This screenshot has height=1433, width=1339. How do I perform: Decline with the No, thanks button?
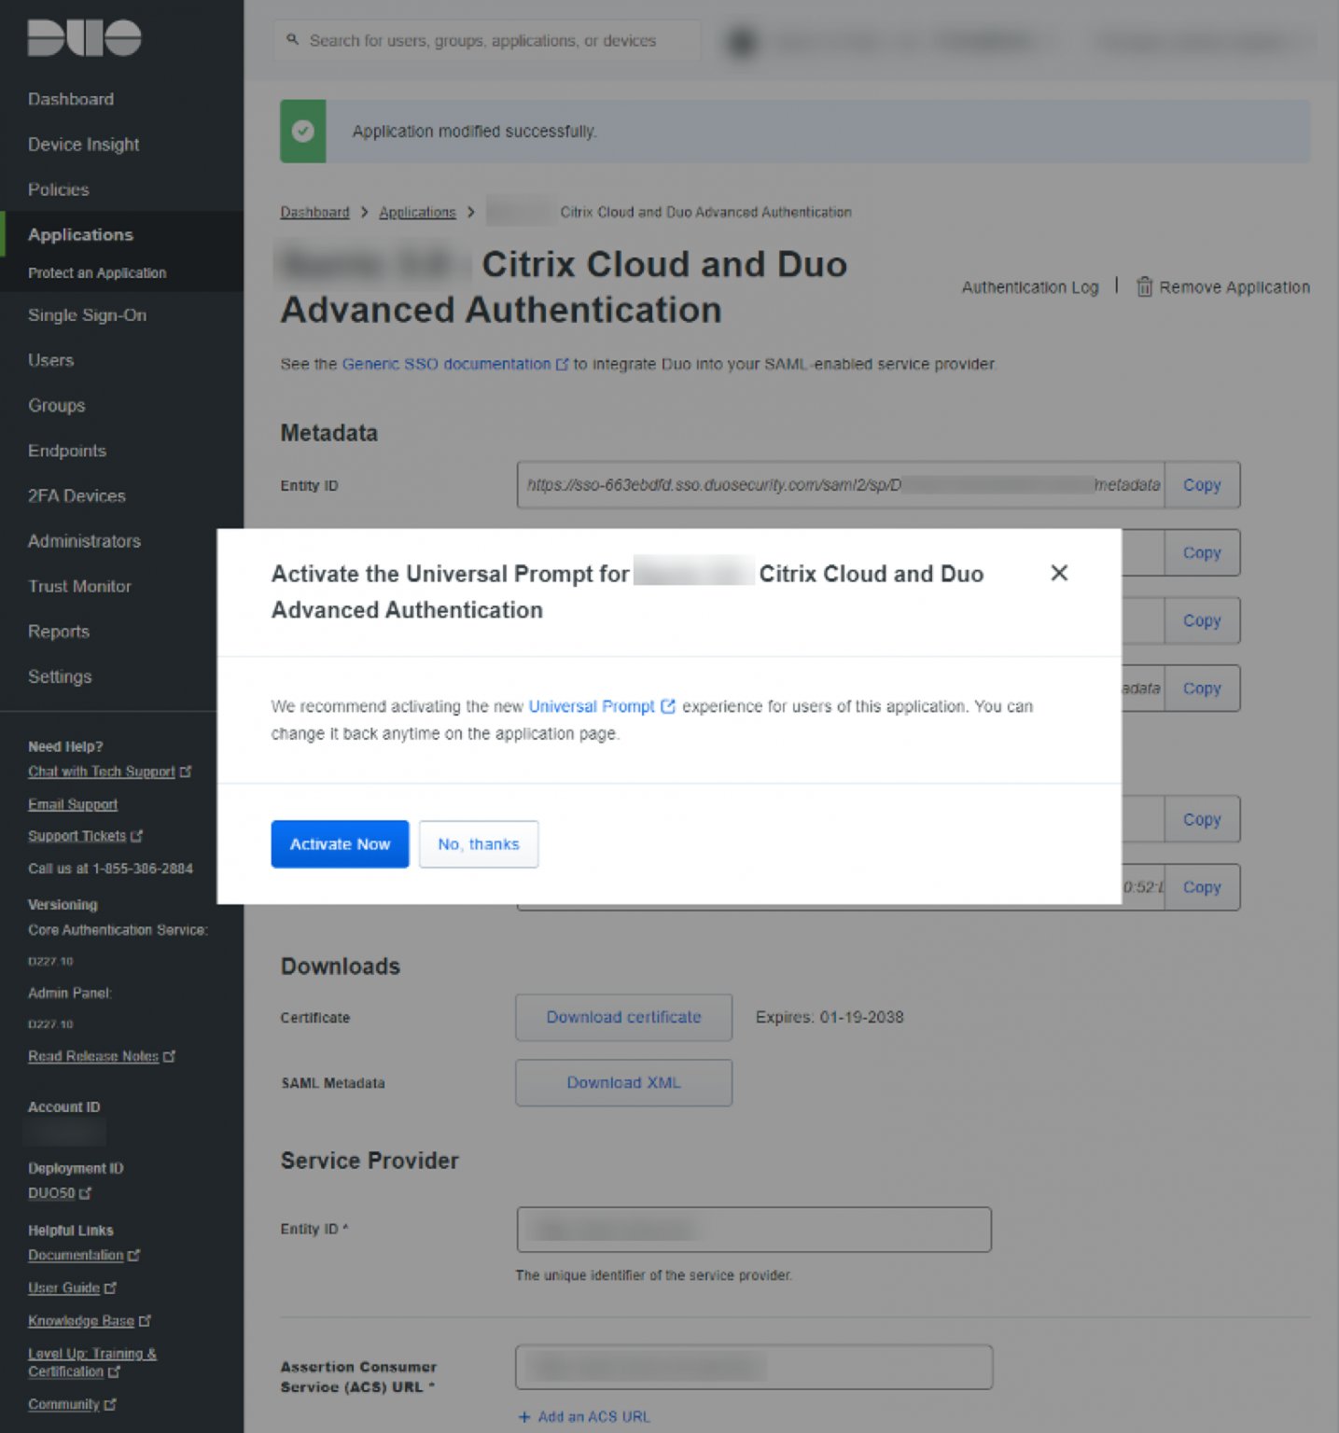(x=478, y=843)
